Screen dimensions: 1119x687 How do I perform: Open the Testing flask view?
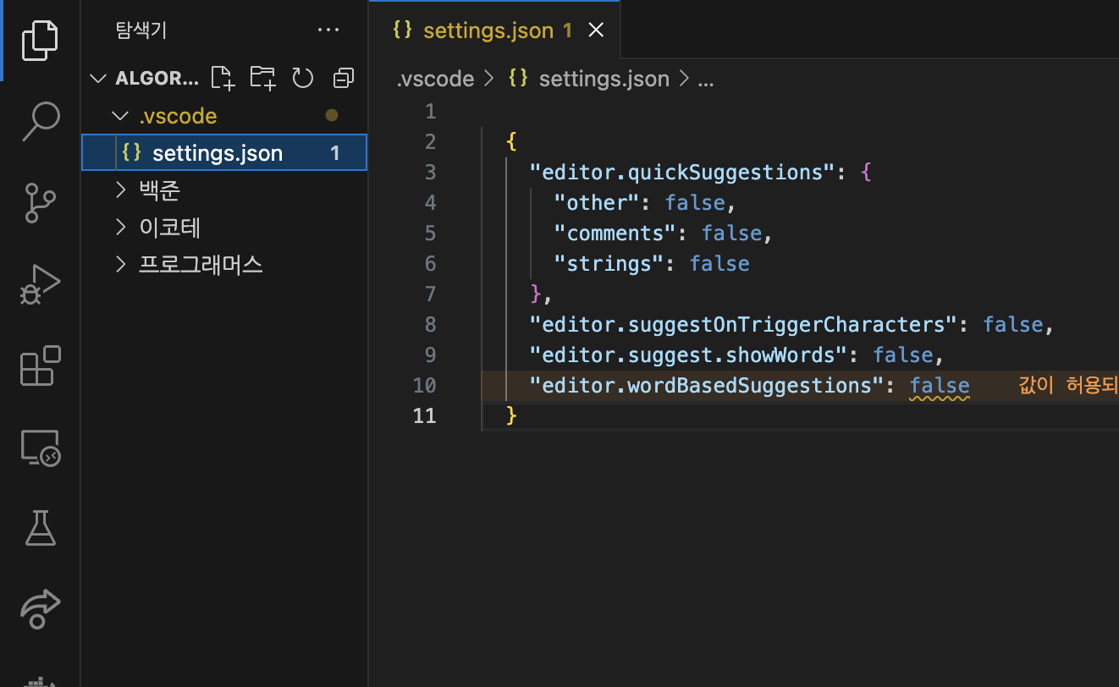(x=40, y=528)
